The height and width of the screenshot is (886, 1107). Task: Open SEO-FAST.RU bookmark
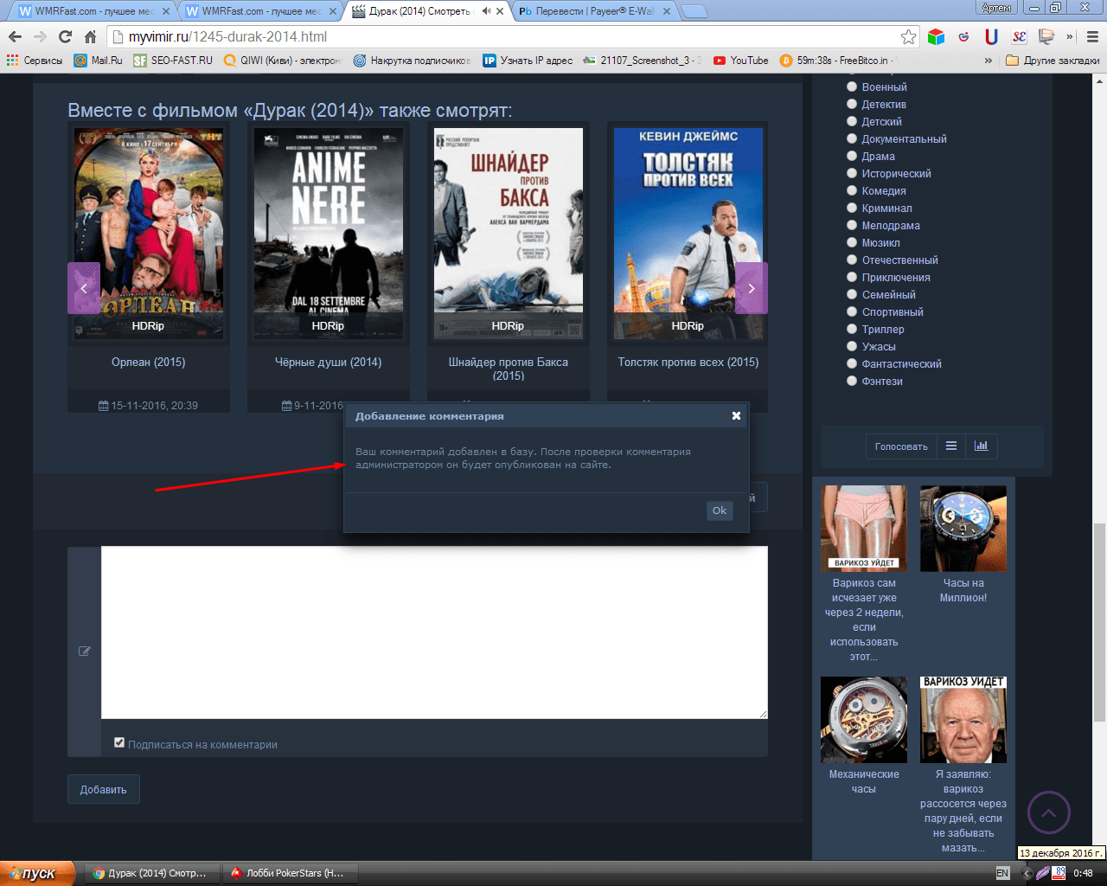pyautogui.click(x=173, y=61)
